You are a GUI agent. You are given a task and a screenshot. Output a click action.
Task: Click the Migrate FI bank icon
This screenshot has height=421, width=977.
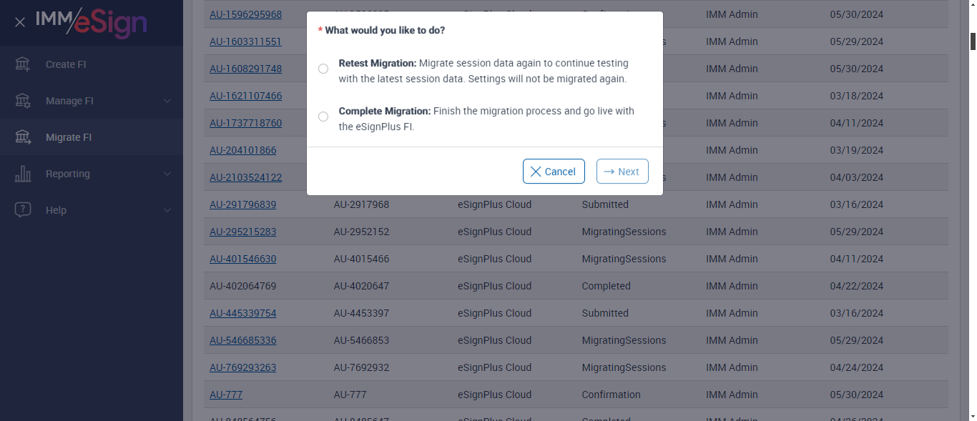click(x=23, y=137)
